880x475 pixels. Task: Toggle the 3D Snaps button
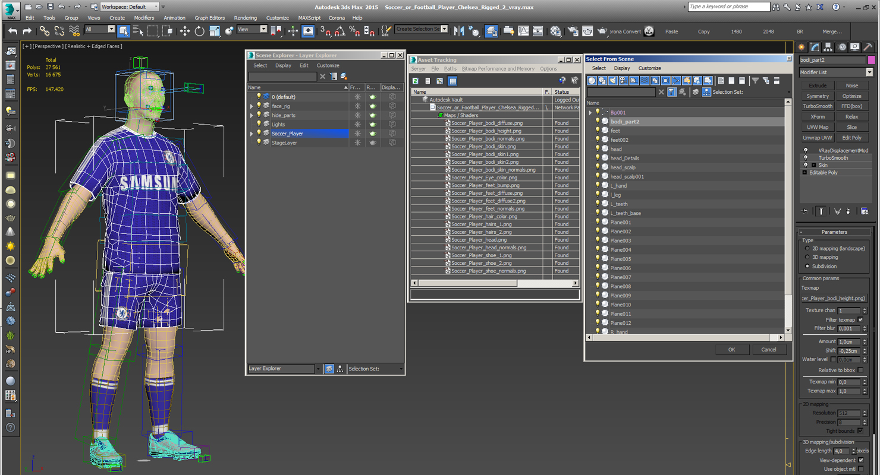pos(325,31)
